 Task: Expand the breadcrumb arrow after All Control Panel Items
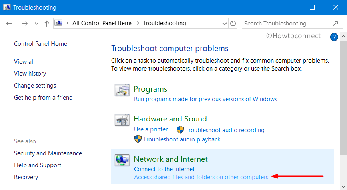(x=138, y=23)
